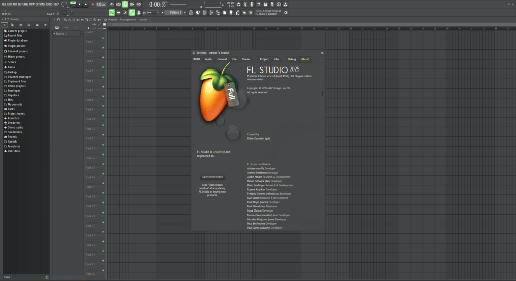Screen dimensions: 516x281
Task: Open the Mixer from toolbar
Action: point(211,12)
